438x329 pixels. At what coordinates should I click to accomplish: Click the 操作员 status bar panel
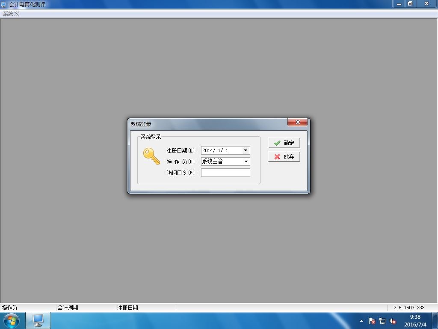pos(28,308)
